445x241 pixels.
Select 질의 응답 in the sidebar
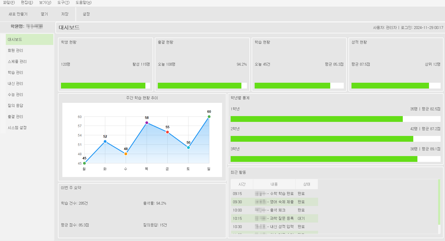click(15, 106)
